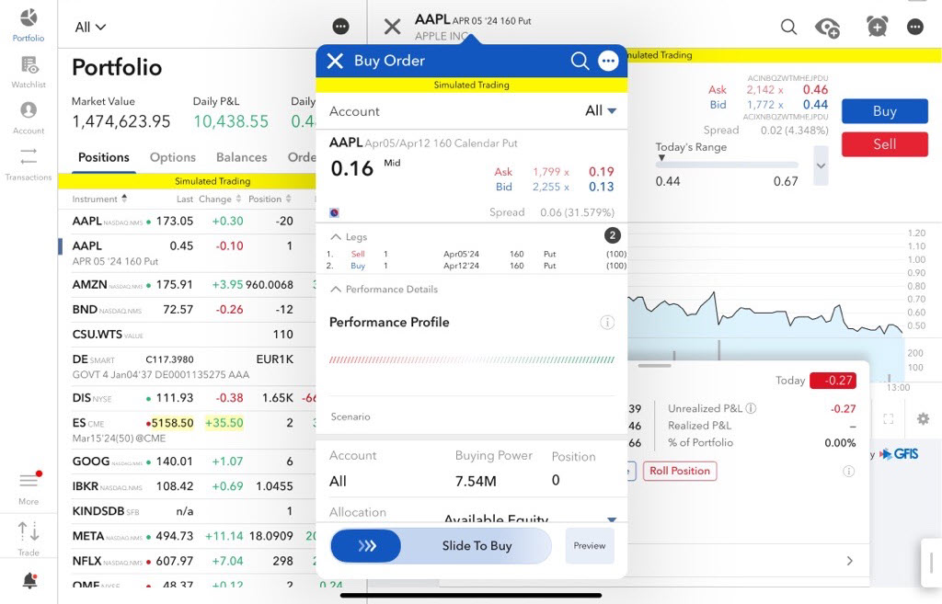Collapse the Legs section
Screen dimensions: 942x604
(x=349, y=237)
